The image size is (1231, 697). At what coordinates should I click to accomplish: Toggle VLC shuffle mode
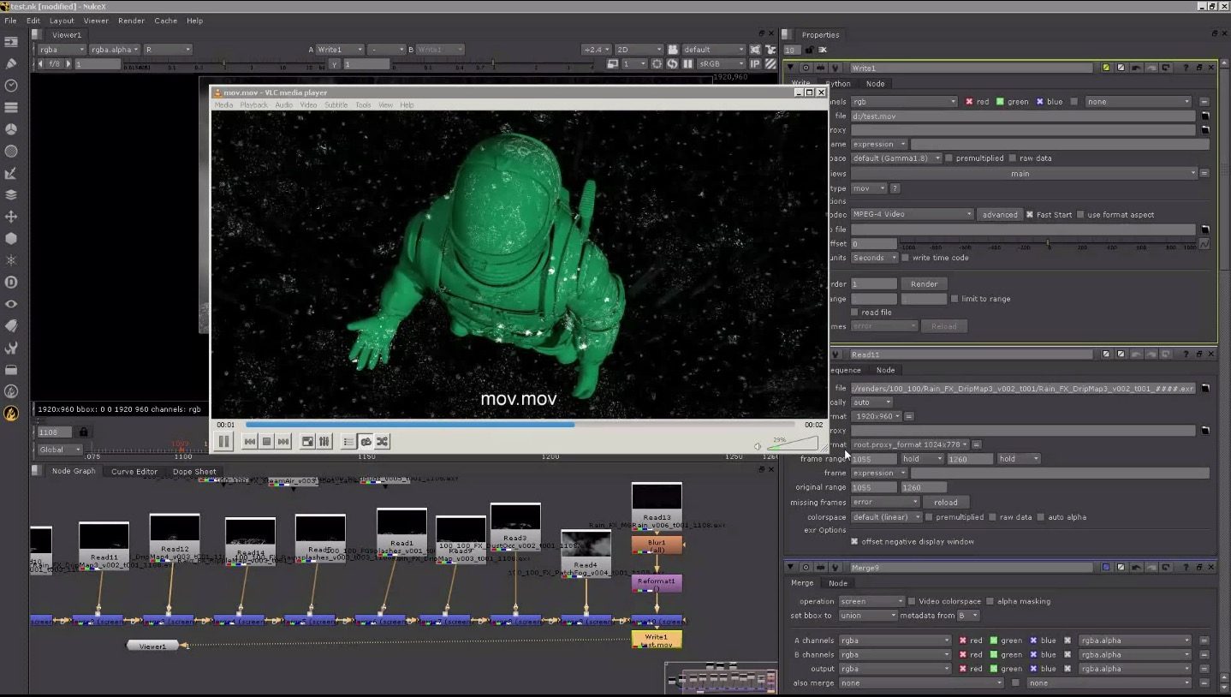pos(382,441)
